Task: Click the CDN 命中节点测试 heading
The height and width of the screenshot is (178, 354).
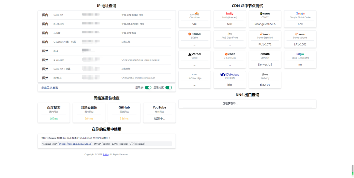Action: click(x=247, y=6)
